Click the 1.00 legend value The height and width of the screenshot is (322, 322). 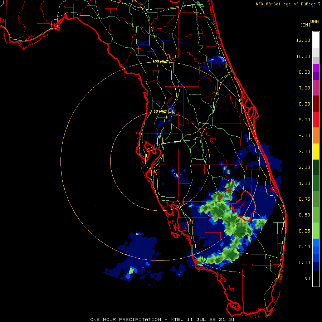click(x=304, y=184)
